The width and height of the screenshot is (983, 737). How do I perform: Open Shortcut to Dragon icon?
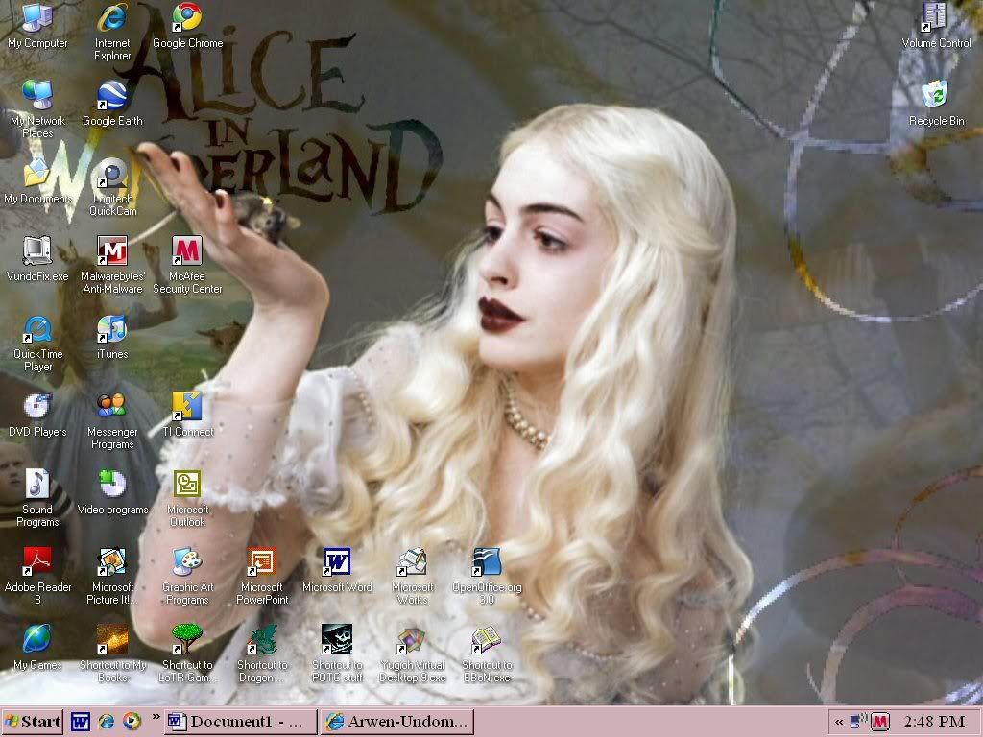coord(262,654)
